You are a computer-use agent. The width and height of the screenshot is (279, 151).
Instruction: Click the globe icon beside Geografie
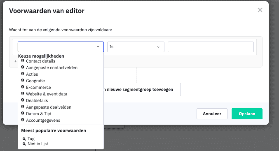point(22,80)
